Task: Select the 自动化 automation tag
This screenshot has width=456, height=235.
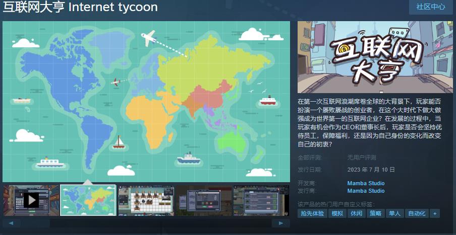Action: click(x=417, y=213)
